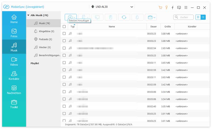The image size is (212, 129).
Task: Open the toolbox dropdown arrow
Action: point(154,17)
